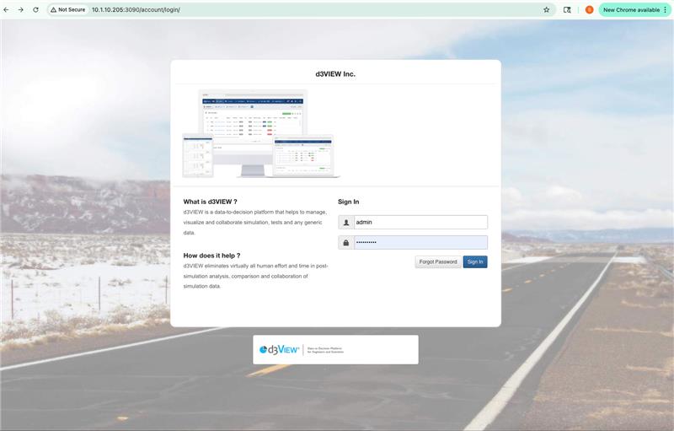This screenshot has width=674, height=431.
Task: Bookmark this page with star icon
Action: tap(546, 9)
